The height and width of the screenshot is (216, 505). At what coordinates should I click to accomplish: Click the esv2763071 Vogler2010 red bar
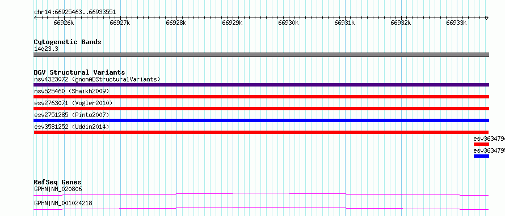click(261, 109)
